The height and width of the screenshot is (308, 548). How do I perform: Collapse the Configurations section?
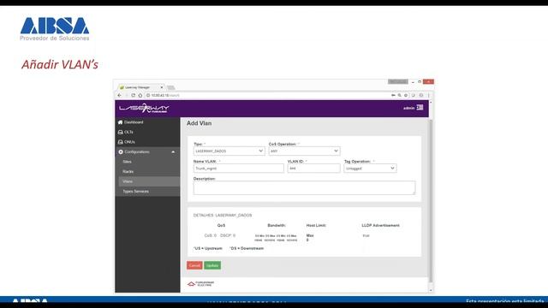coord(147,152)
